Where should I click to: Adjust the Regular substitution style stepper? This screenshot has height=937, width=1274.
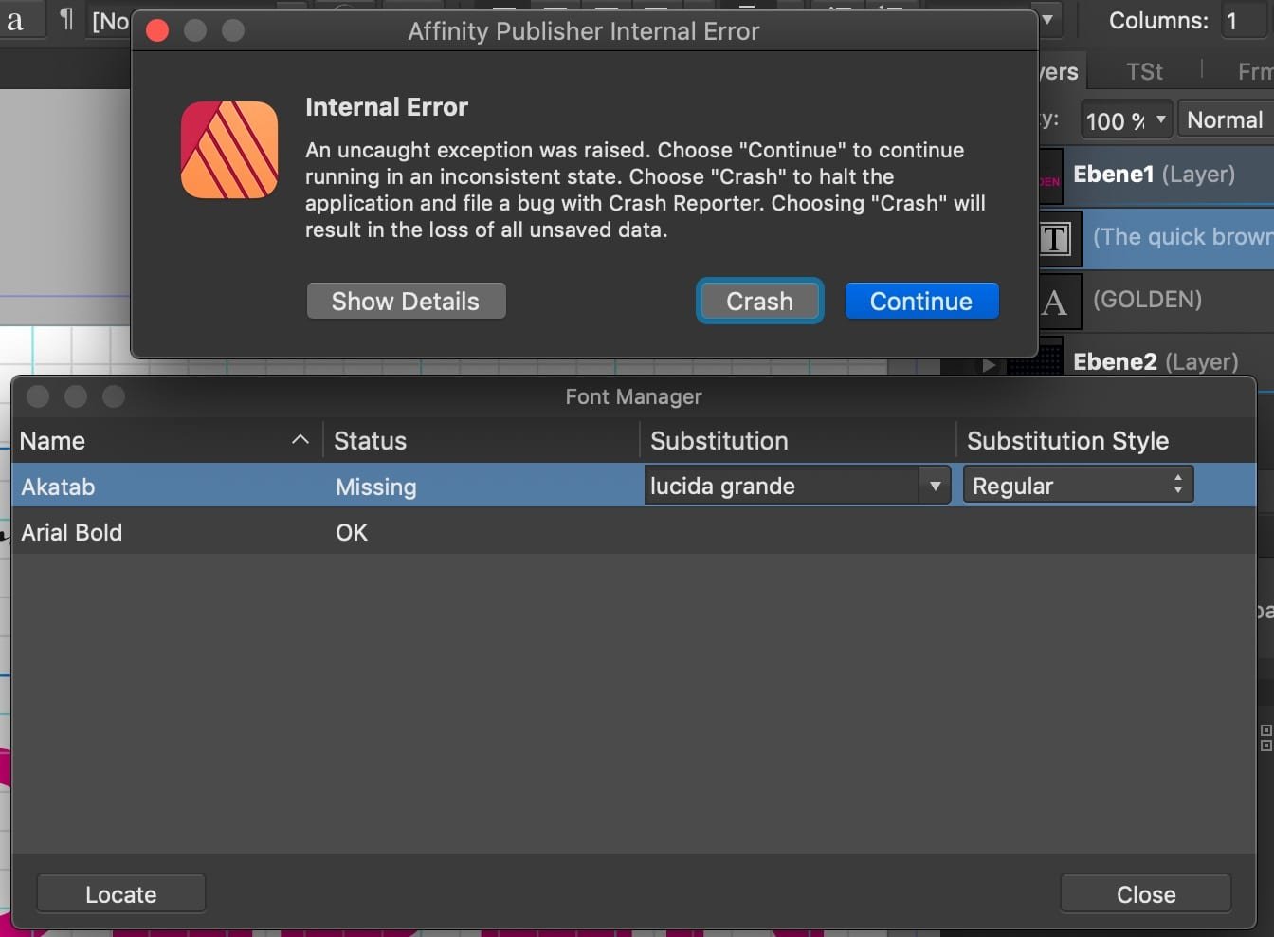(1177, 484)
